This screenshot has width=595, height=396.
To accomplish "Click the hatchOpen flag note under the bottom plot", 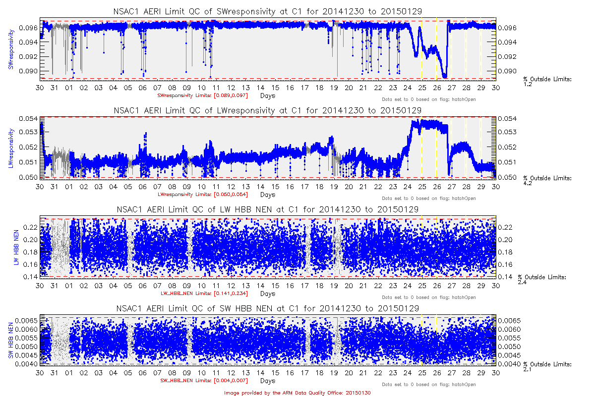I will pos(428,384).
